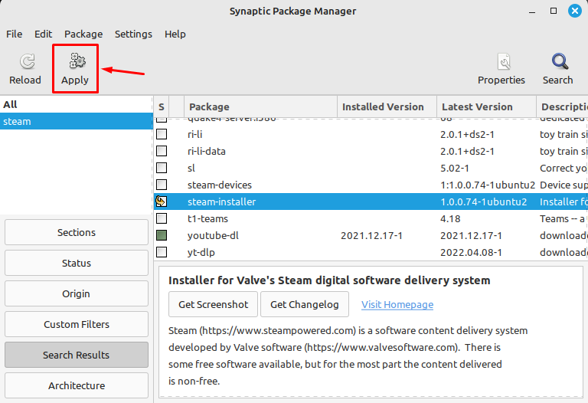Check the box next to the sl package

point(162,168)
